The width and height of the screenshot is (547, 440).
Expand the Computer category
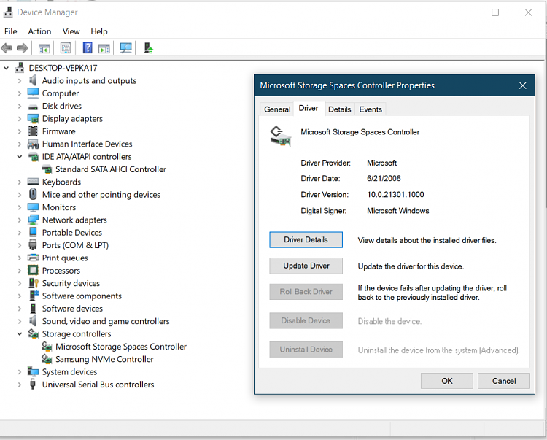pyautogui.click(x=20, y=93)
